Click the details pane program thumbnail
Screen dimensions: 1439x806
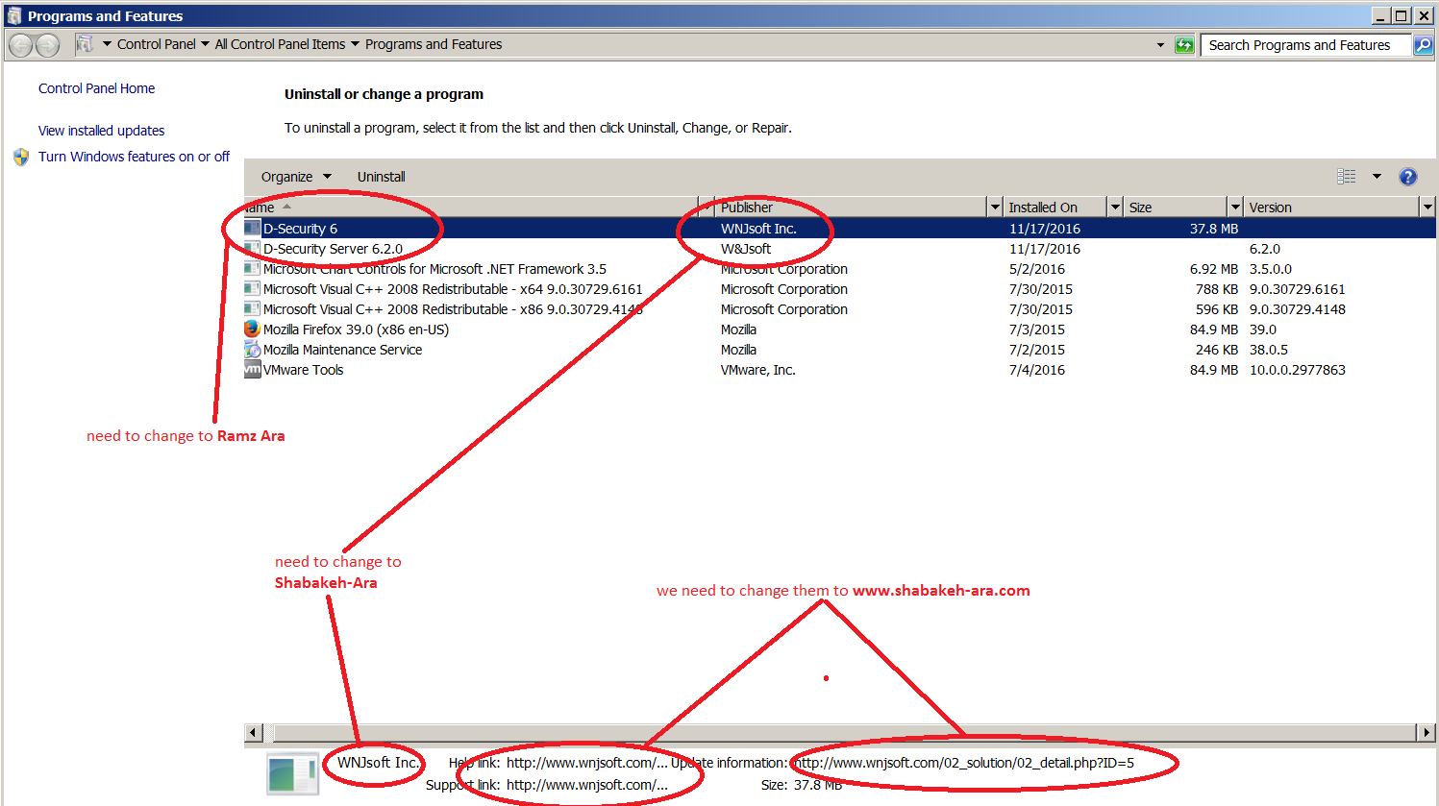tap(293, 774)
